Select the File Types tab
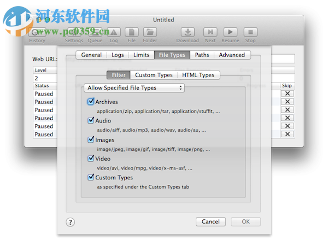Screen dimensions: 328x239 [172, 55]
